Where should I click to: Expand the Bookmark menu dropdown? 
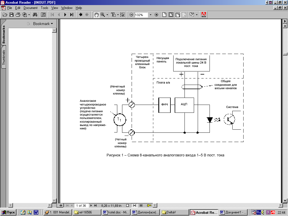click(x=52, y=24)
